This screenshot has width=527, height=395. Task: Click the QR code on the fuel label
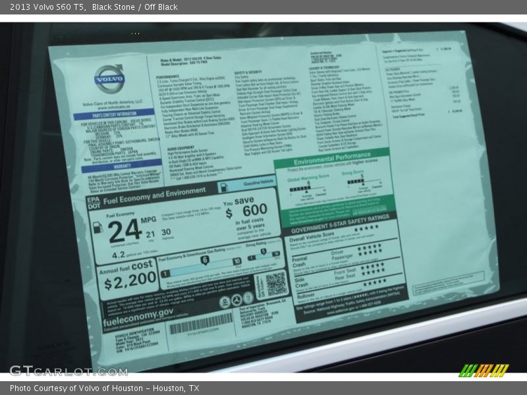tap(276, 283)
